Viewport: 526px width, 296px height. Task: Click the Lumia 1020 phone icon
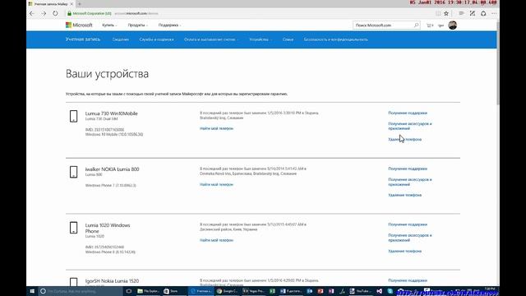[x=73, y=228]
